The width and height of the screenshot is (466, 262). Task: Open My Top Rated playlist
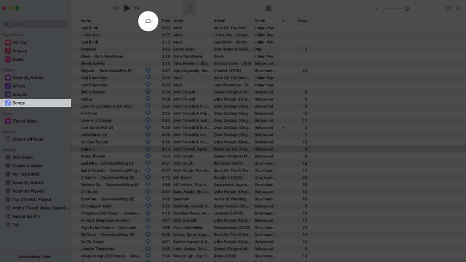(x=26, y=174)
